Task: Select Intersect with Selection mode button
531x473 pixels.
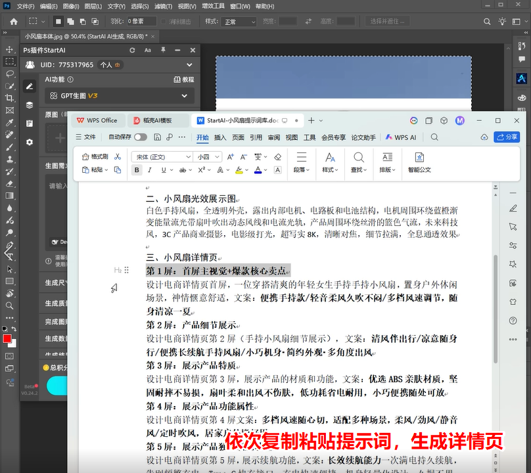Action: click(95, 22)
